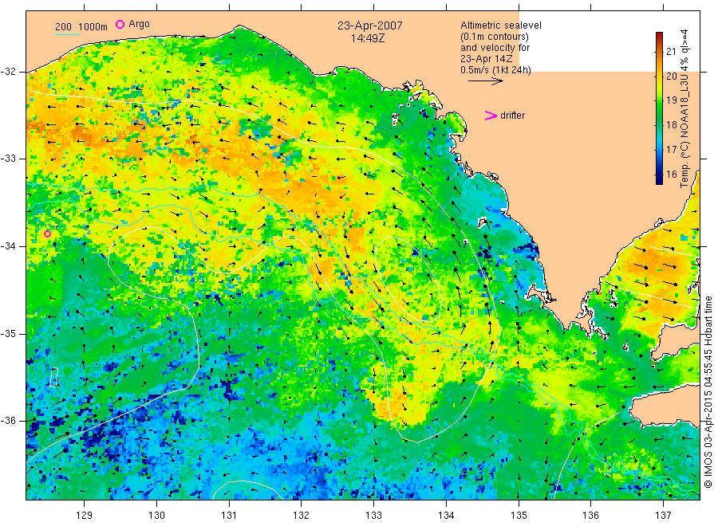Click the '-36' latitude axis label
Screen dimensions: 718x526
(8, 421)
